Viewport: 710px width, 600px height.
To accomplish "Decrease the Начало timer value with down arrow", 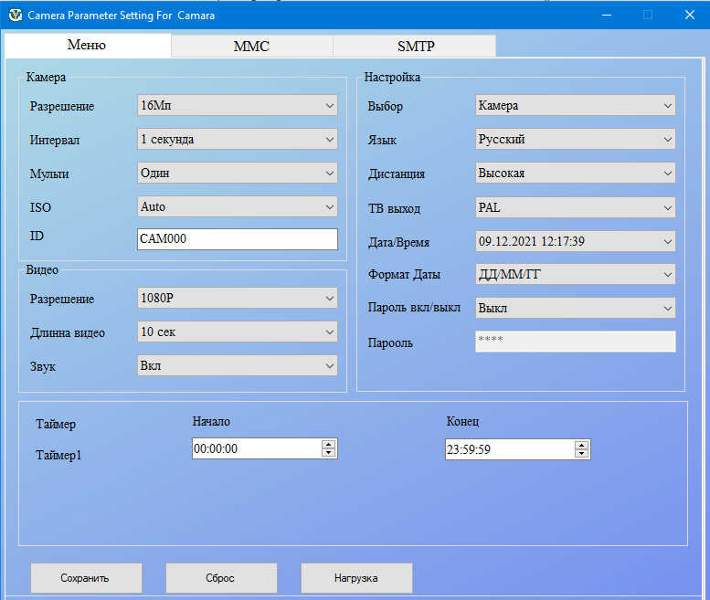I will (329, 453).
